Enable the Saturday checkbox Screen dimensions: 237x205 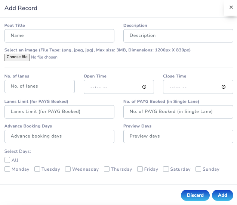pos(166,169)
